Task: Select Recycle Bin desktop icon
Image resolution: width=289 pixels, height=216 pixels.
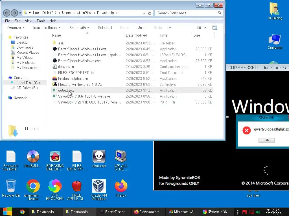Action: [11, 188]
